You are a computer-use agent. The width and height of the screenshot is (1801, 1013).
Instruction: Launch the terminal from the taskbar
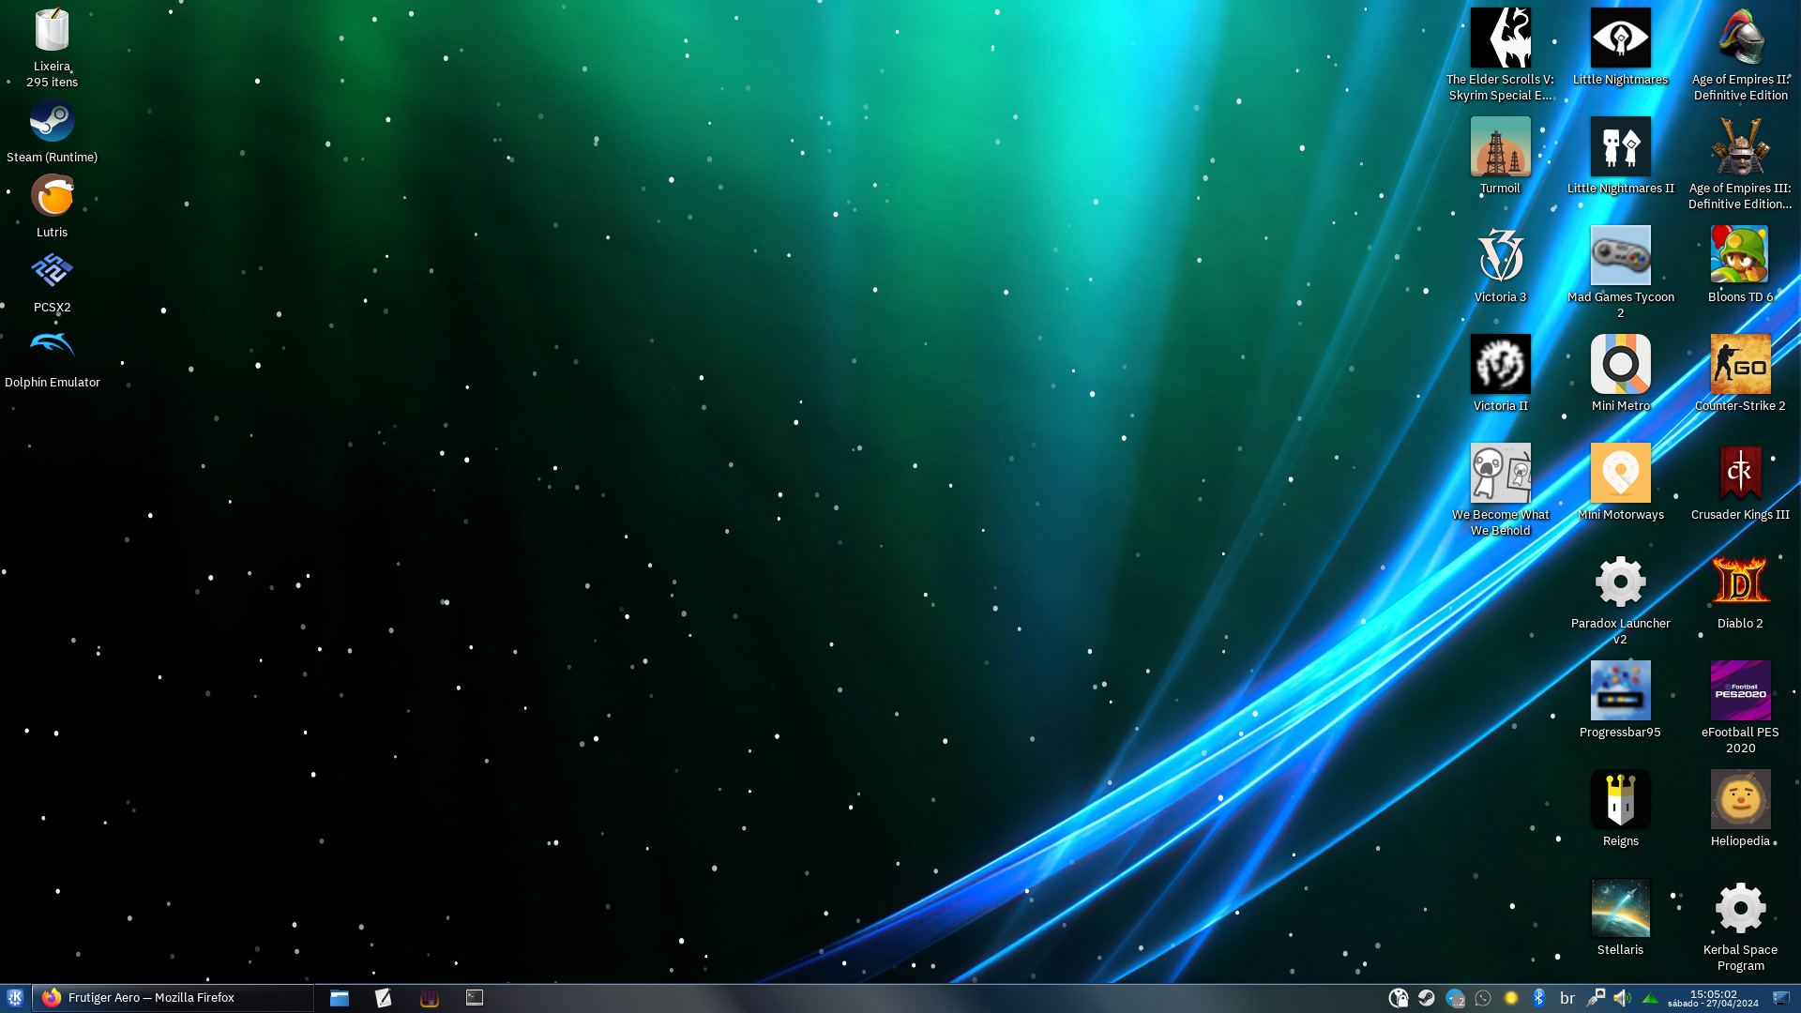[475, 998]
